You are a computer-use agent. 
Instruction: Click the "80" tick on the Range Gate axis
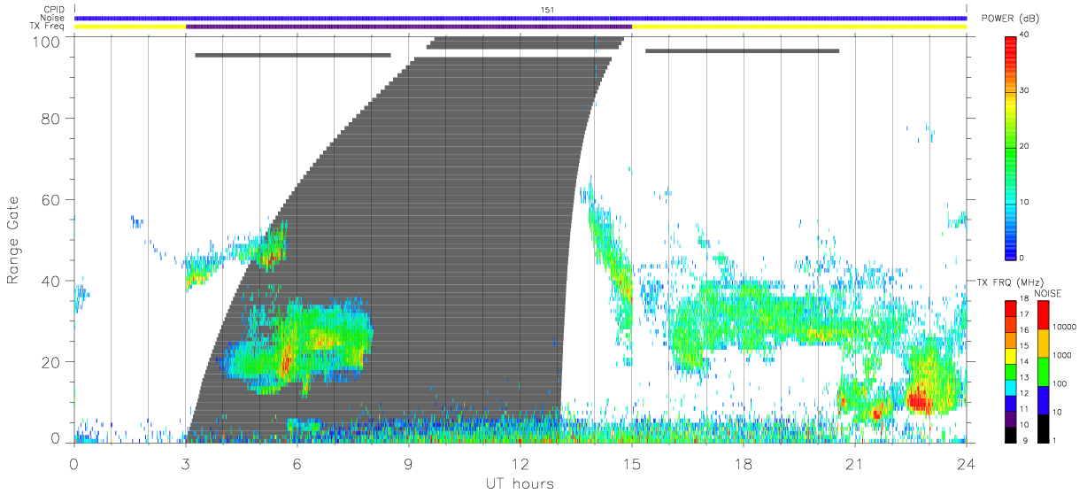(x=51, y=118)
